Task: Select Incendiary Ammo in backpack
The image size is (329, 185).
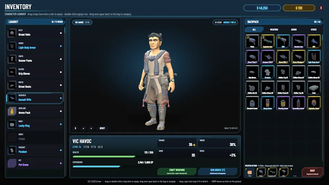Action: coord(298,103)
